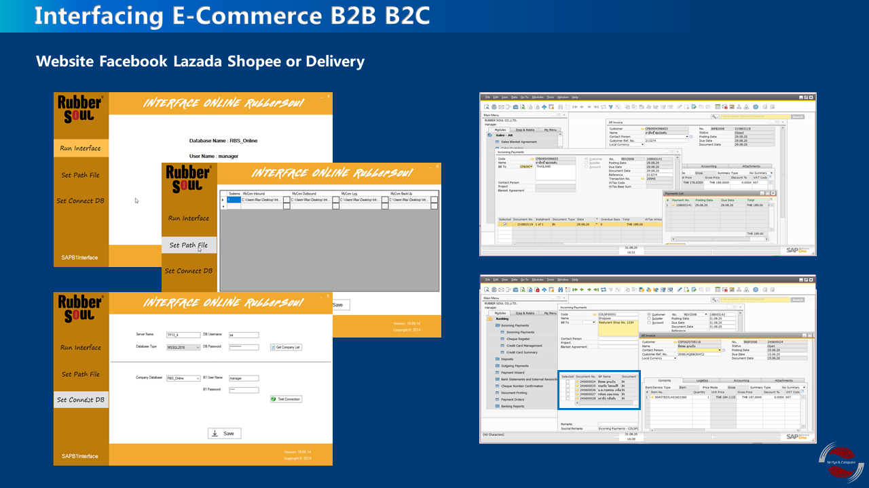
Task: Check Selected box for document 240600028
Action: [x=568, y=399]
